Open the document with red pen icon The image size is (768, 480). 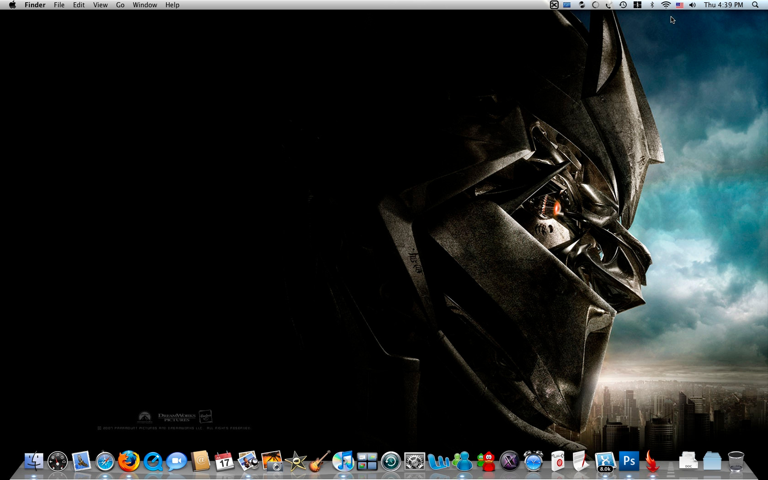(x=581, y=461)
